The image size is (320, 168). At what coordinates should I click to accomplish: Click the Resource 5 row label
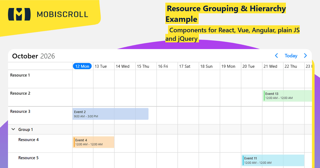point(29,158)
